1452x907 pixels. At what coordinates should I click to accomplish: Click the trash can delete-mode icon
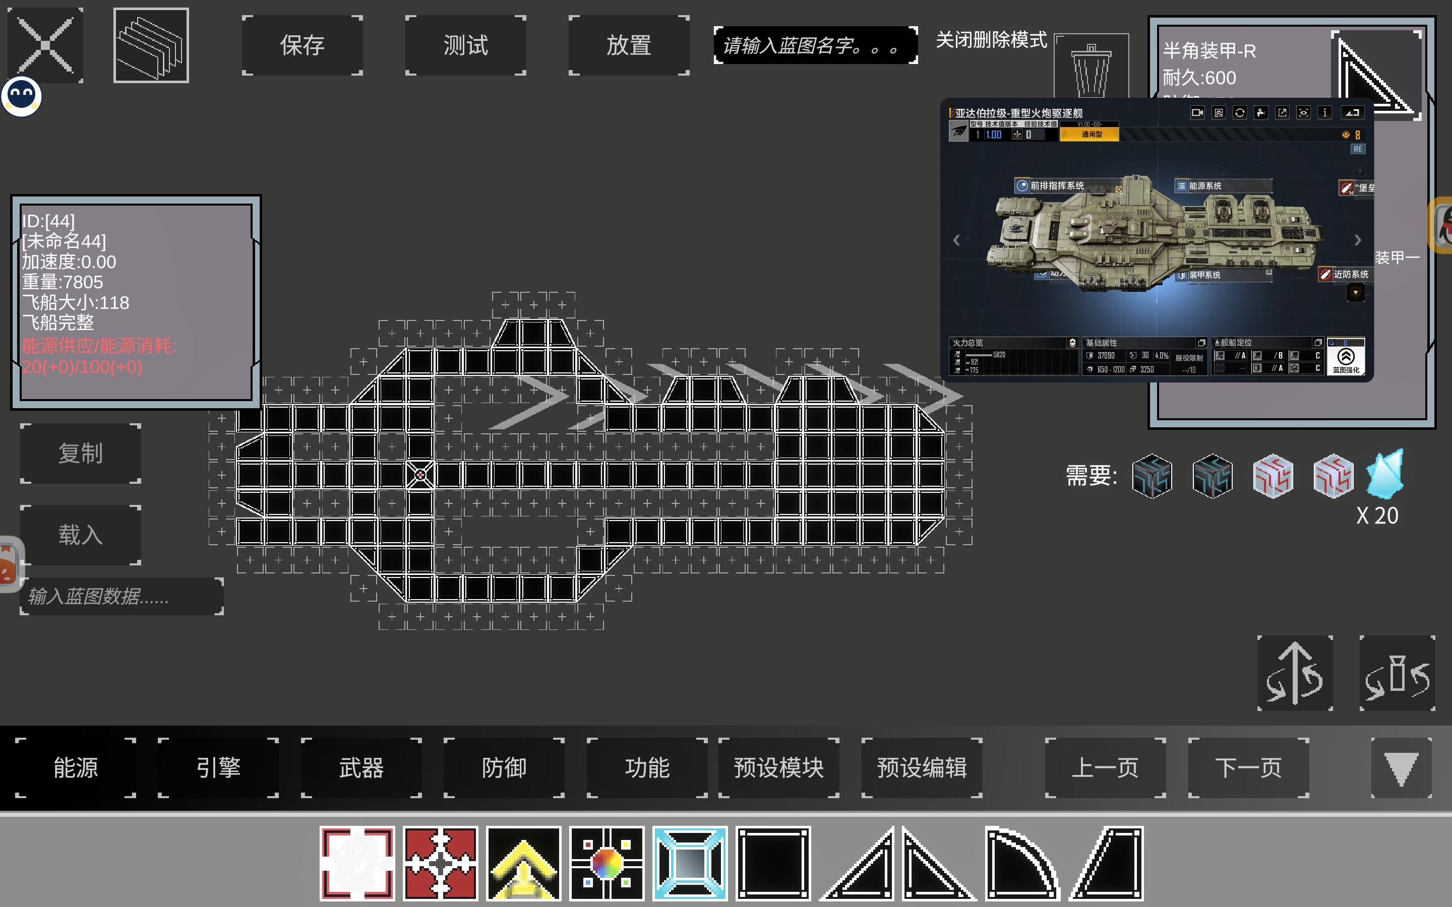[x=1091, y=67]
